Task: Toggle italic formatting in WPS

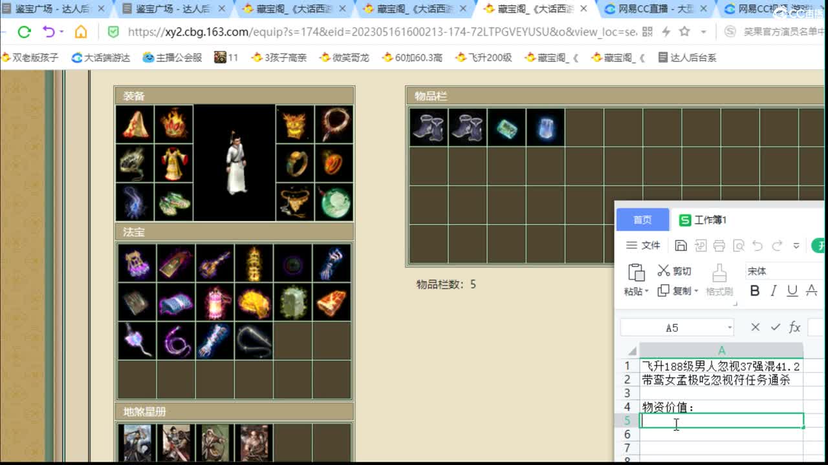Action: pyautogui.click(x=774, y=291)
